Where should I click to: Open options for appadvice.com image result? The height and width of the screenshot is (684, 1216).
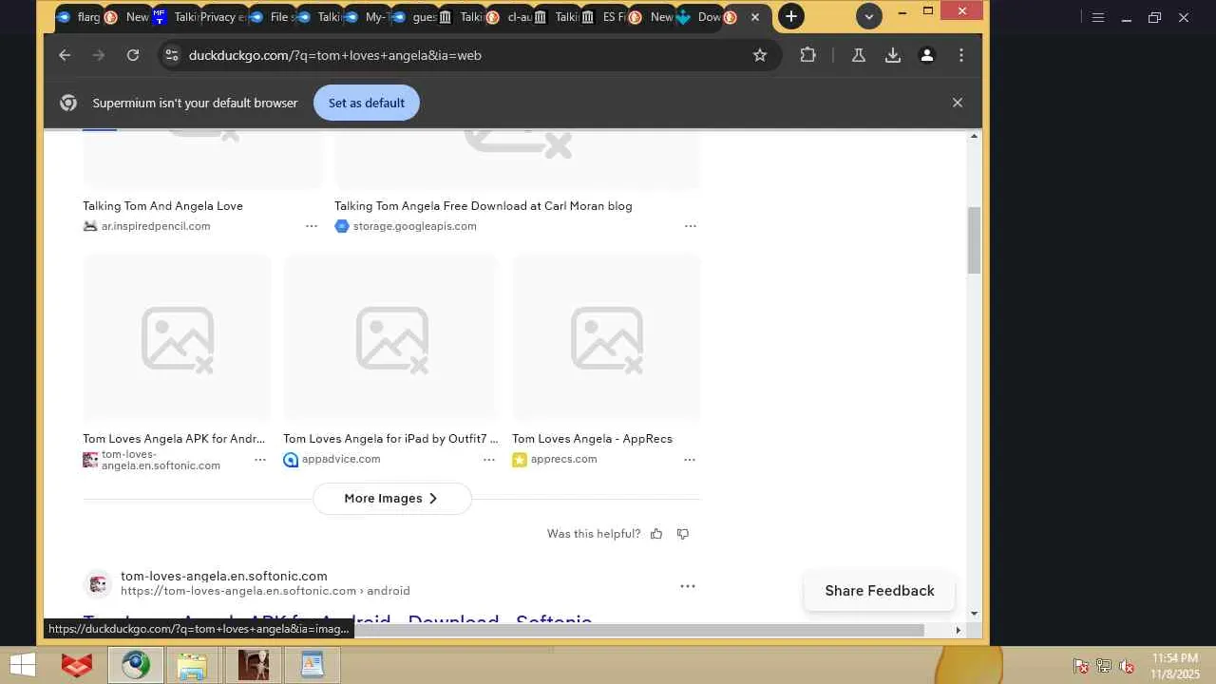pyautogui.click(x=488, y=460)
